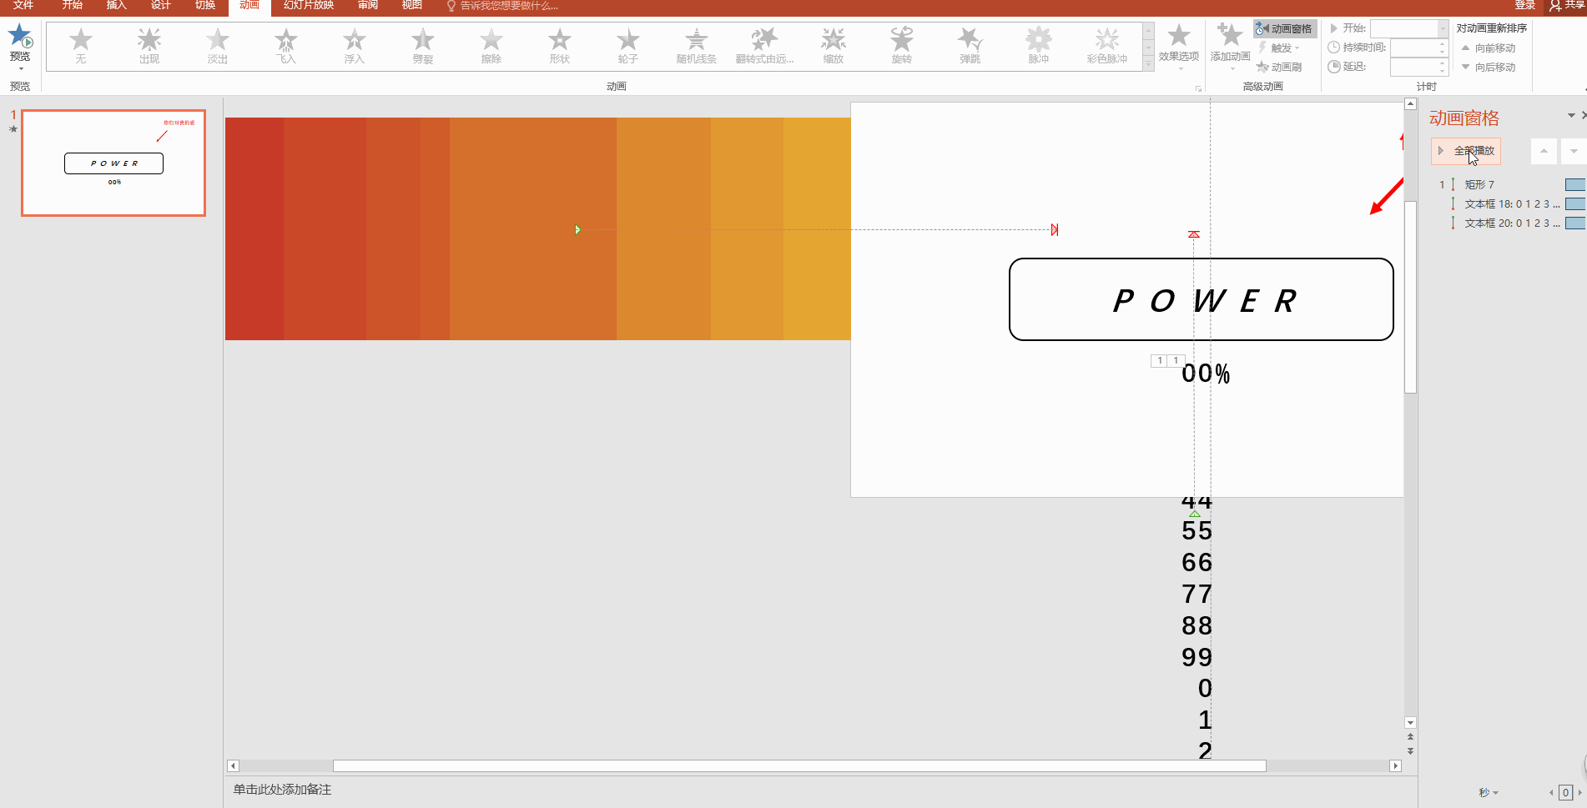Click vertical scrollbar up arrow

(1410, 104)
